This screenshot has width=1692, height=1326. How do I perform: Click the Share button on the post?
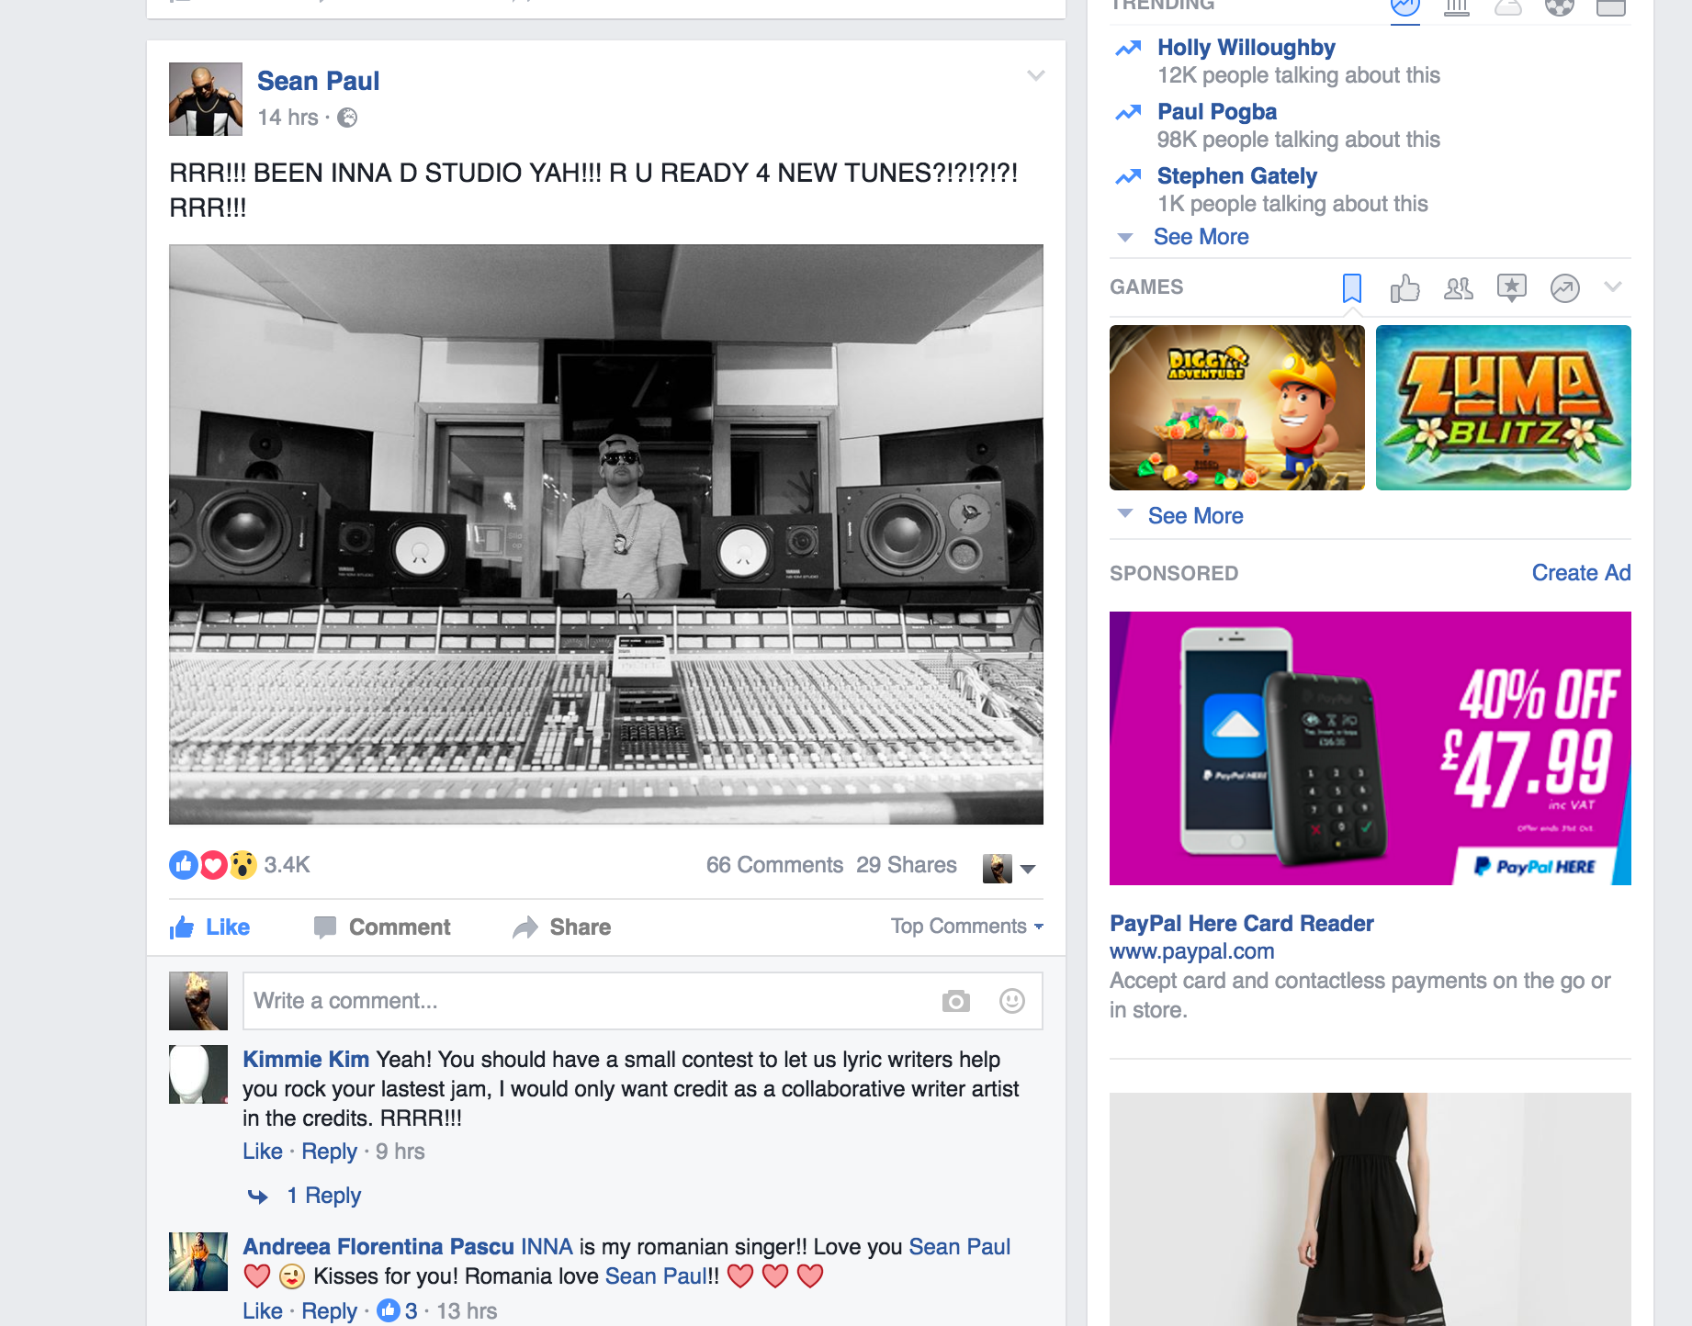[x=562, y=927]
